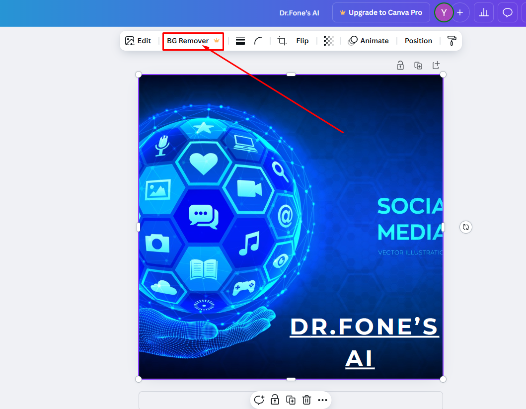The width and height of the screenshot is (526, 409).
Task: Lock element via floating toolbar padlock
Action: pyautogui.click(x=275, y=400)
